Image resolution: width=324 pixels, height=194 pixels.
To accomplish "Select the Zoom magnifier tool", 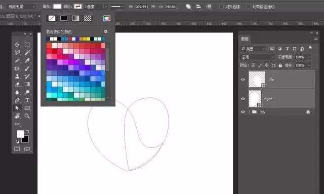I will pos(27,116).
